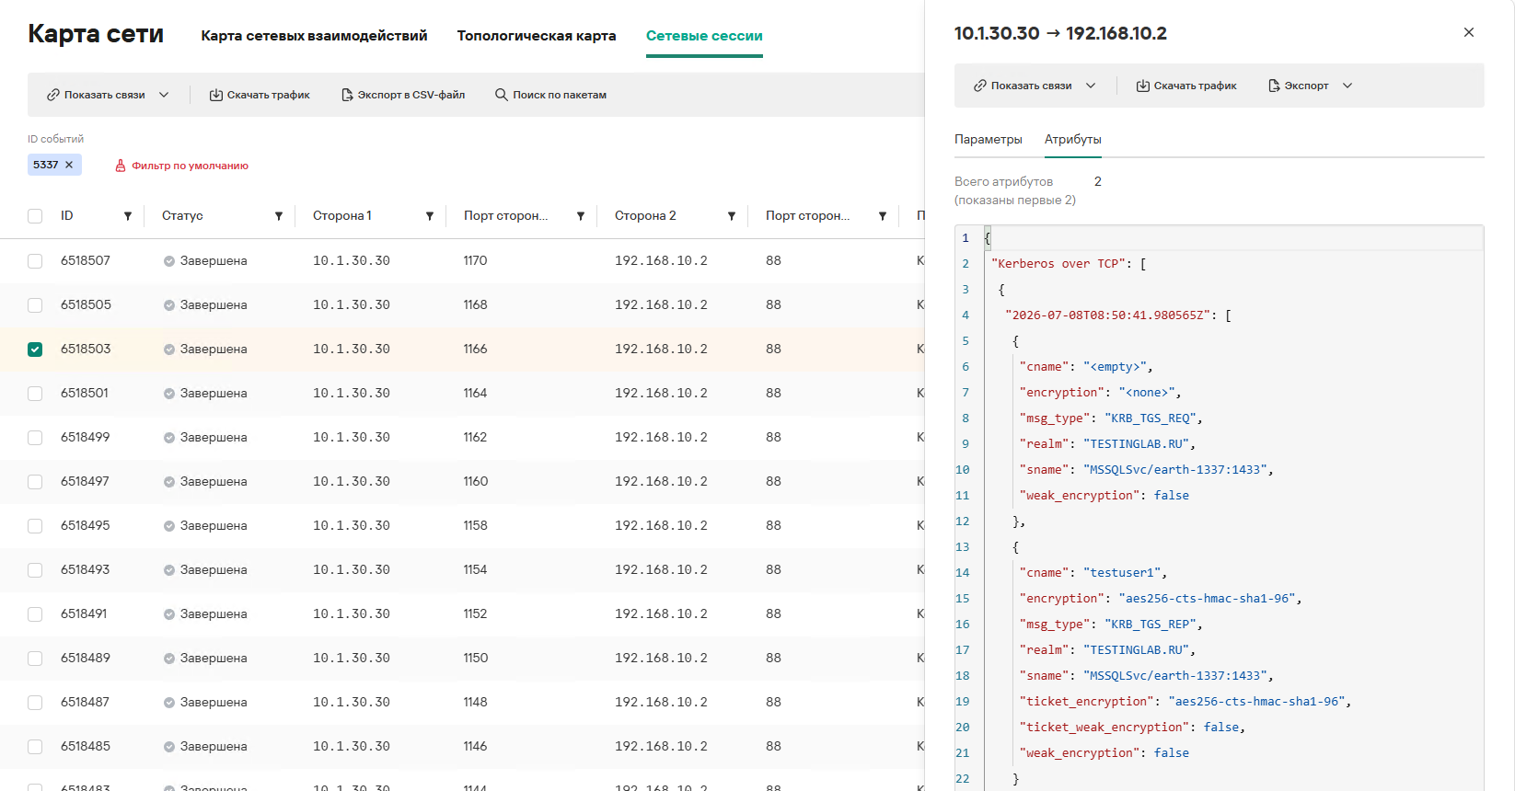Click the search icon for Поиск по пакетам

(502, 95)
